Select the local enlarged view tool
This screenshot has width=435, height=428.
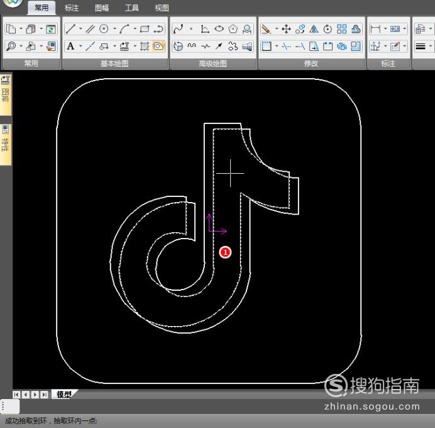177,46
